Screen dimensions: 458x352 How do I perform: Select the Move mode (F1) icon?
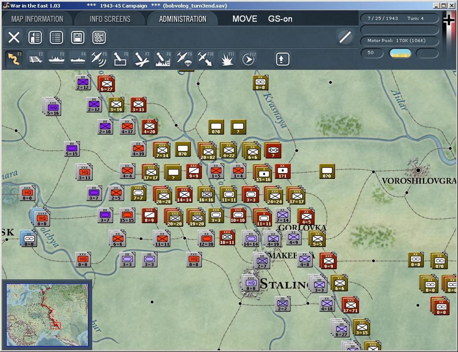(x=14, y=59)
